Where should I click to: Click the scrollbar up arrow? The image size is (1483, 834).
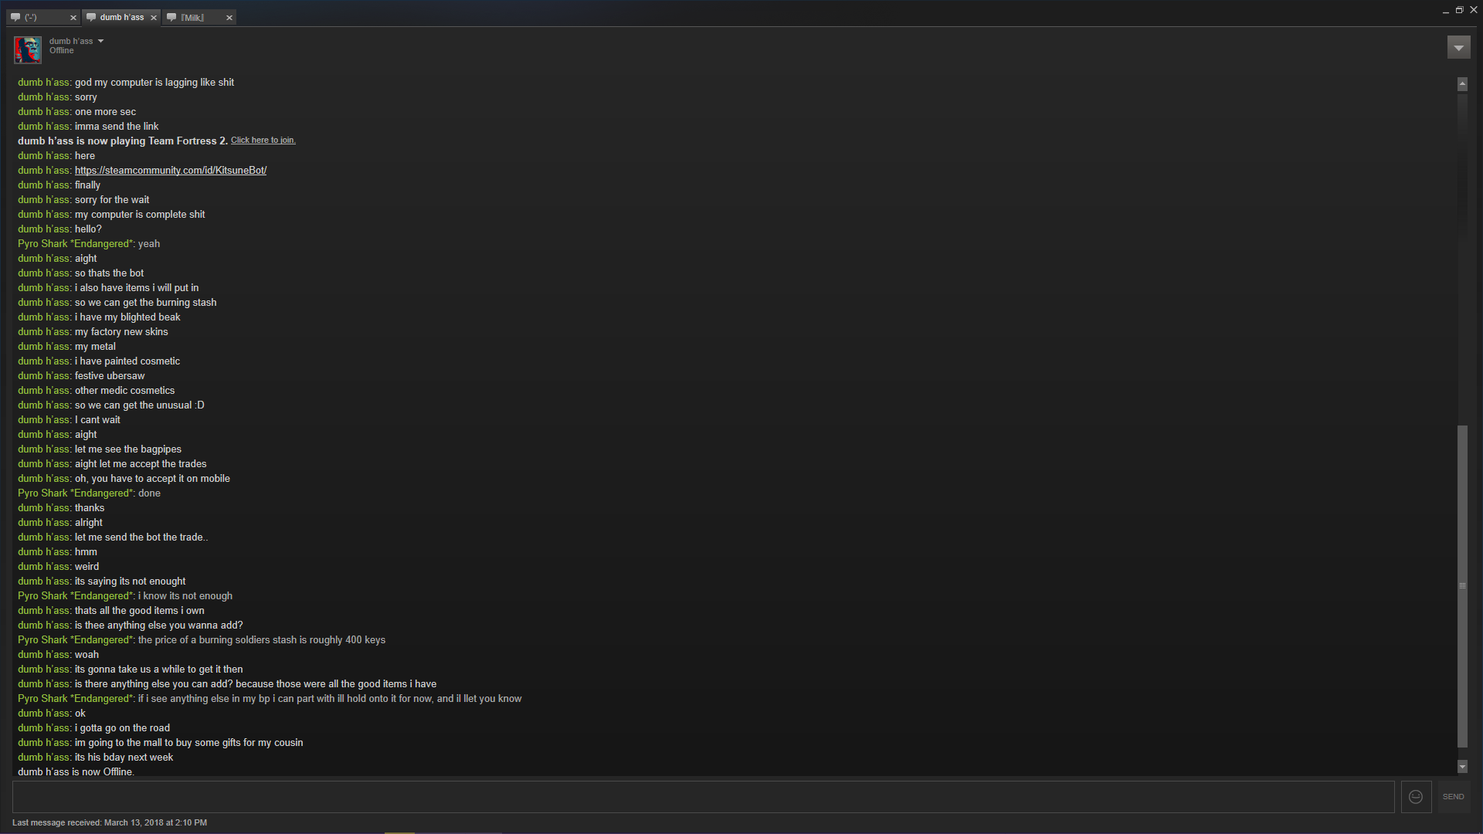coord(1462,83)
